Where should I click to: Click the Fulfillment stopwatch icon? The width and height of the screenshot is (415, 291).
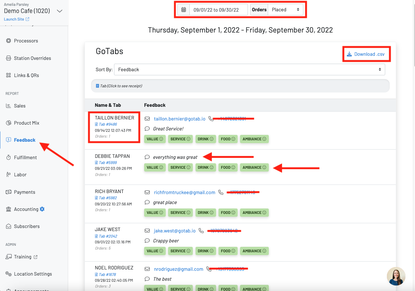pos(9,157)
